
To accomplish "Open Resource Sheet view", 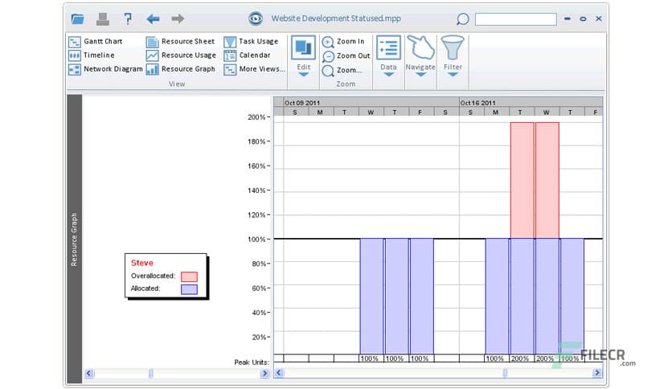I will [180, 42].
